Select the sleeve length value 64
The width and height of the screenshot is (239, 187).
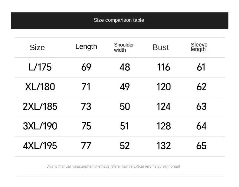click(201, 126)
